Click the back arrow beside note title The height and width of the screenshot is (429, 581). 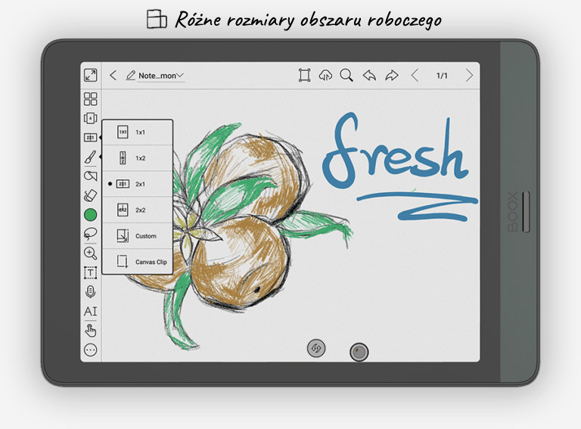point(113,75)
